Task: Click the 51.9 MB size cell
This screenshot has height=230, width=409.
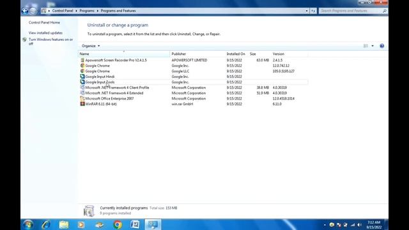Action: 263,93
